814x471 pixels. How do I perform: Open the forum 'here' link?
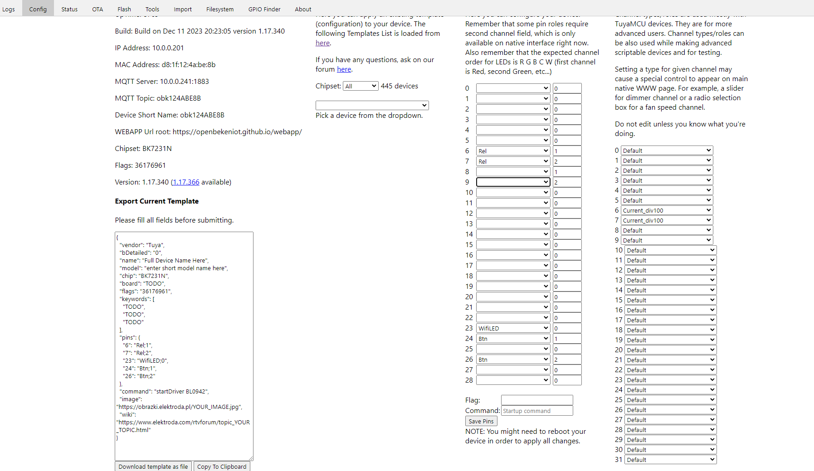click(x=344, y=69)
